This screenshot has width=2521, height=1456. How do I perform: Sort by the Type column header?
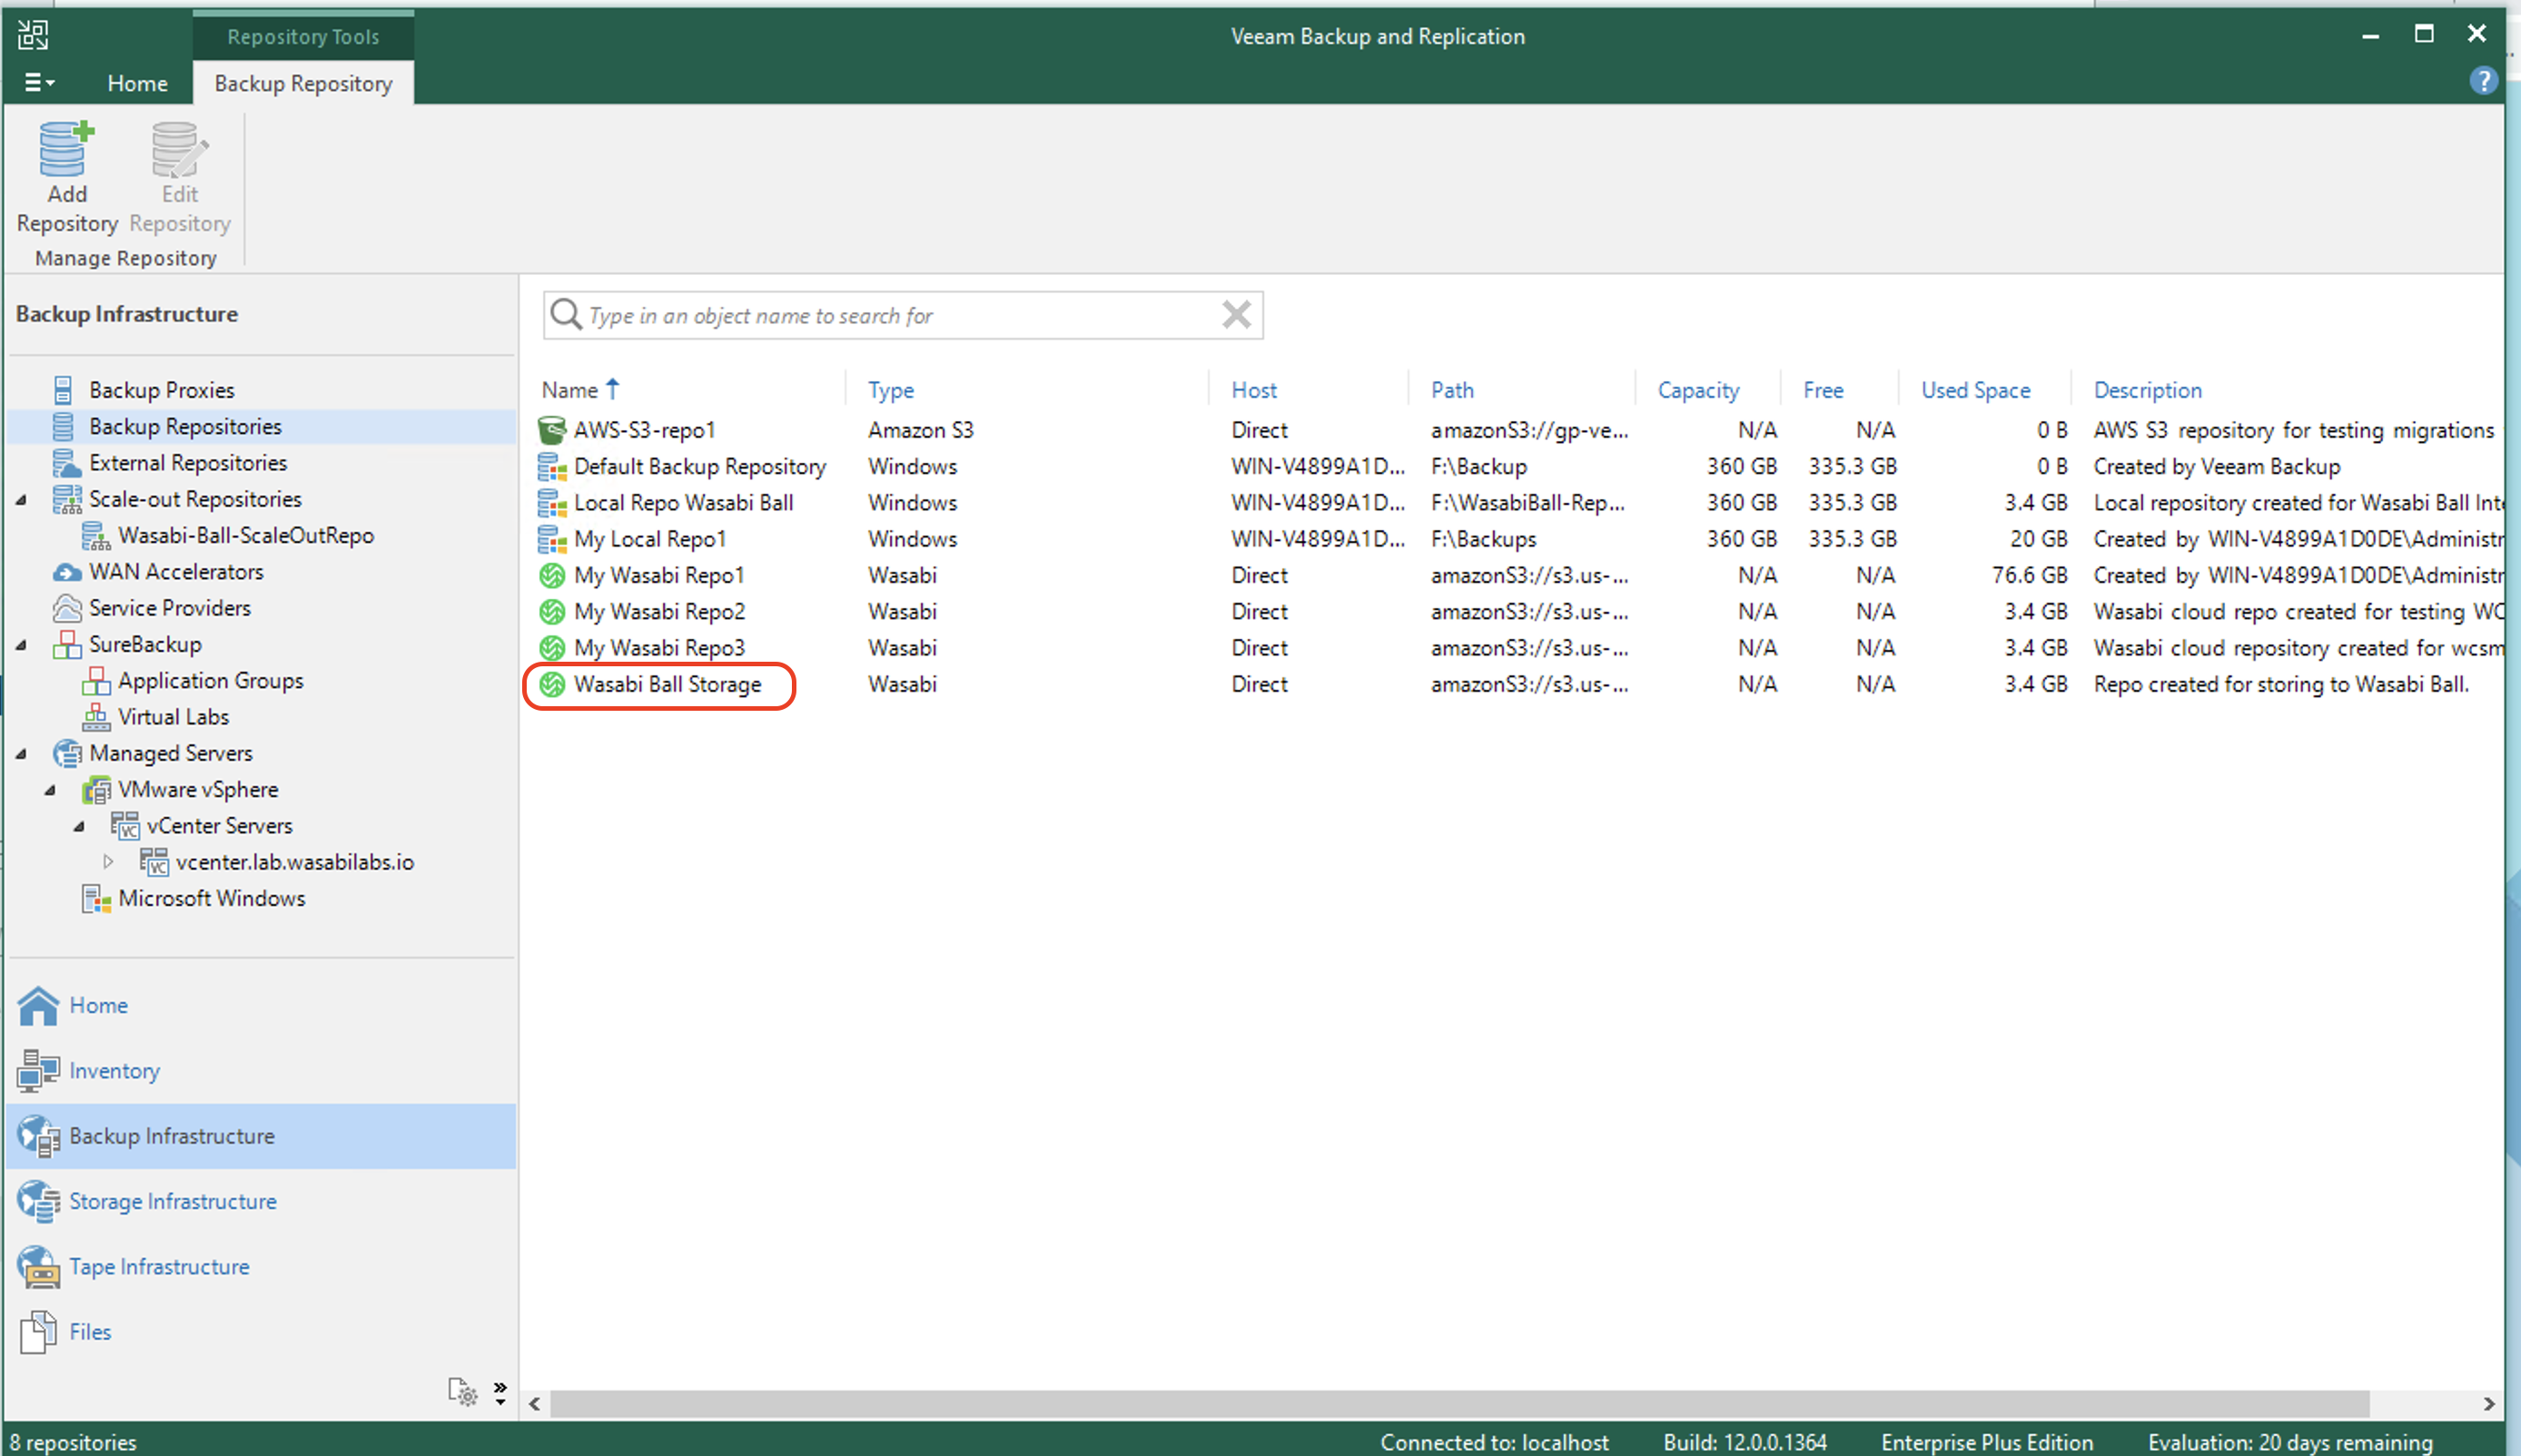(x=890, y=390)
